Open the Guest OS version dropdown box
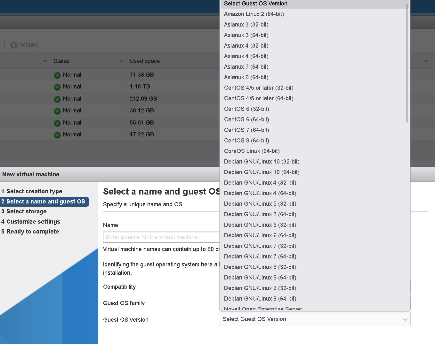435x344 pixels. (314, 319)
